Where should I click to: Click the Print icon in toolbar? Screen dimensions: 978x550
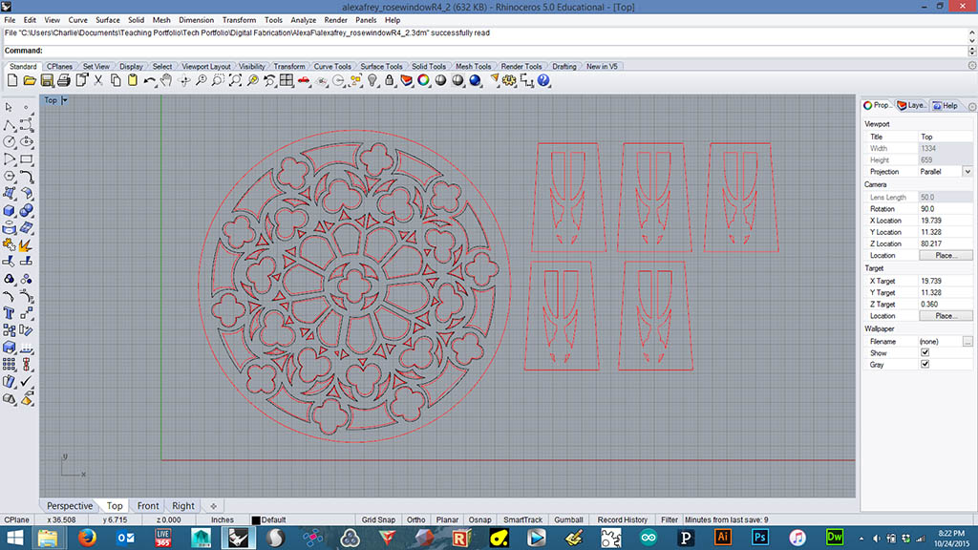click(x=63, y=81)
